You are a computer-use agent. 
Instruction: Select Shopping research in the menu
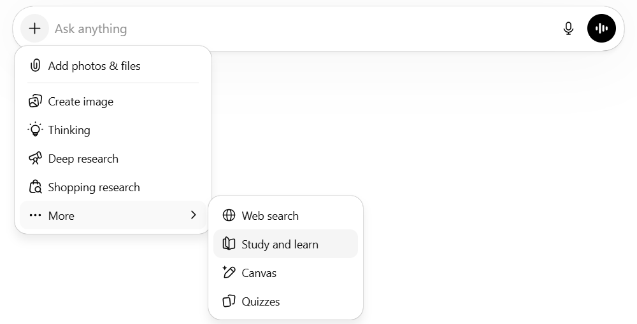[94, 187]
